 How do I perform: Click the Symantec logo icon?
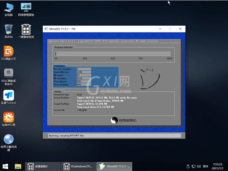click(114, 120)
